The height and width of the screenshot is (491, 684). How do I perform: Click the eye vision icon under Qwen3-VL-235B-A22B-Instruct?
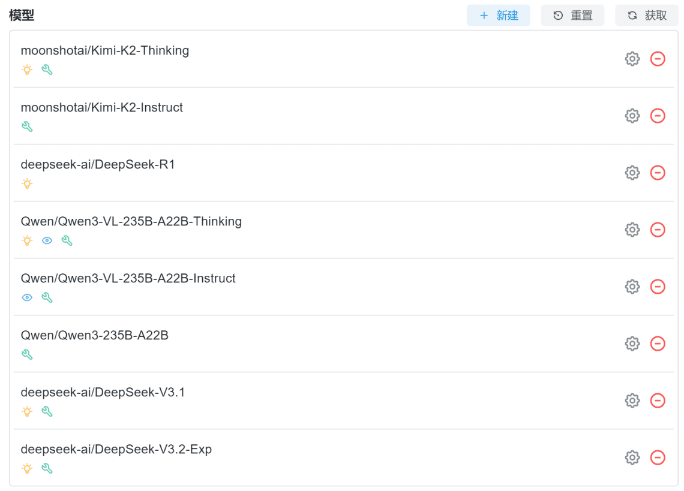(27, 297)
